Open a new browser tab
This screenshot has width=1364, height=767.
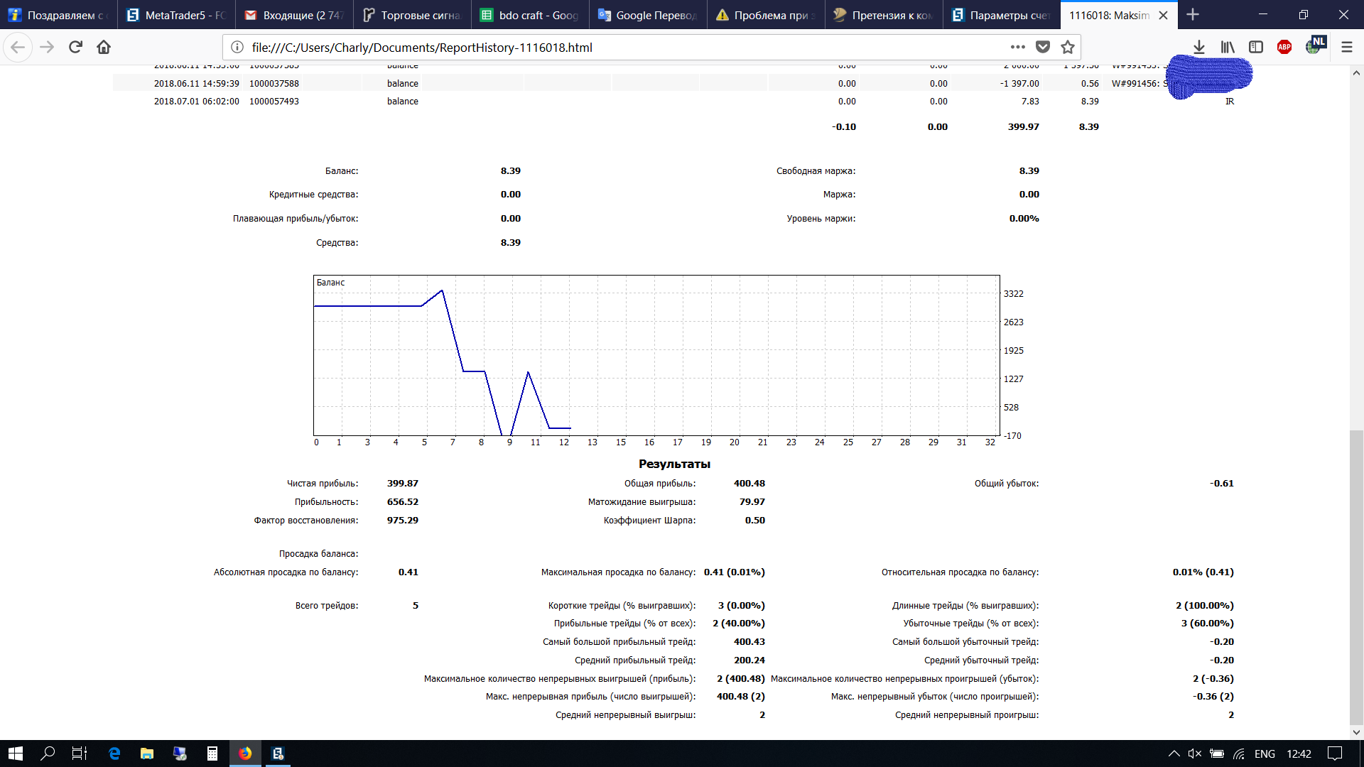1193,15
